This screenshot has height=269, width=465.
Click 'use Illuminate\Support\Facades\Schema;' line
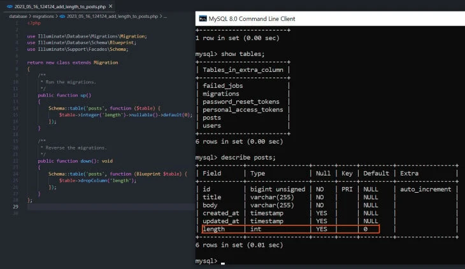point(78,49)
